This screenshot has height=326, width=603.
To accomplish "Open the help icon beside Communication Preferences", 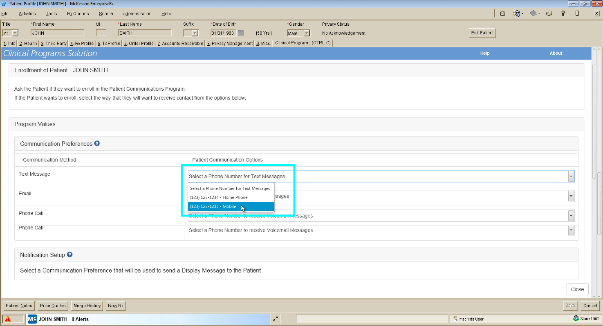I will tap(97, 143).
